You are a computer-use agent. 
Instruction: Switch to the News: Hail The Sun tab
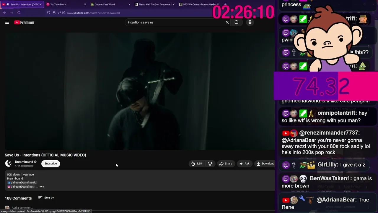pos(155,4)
